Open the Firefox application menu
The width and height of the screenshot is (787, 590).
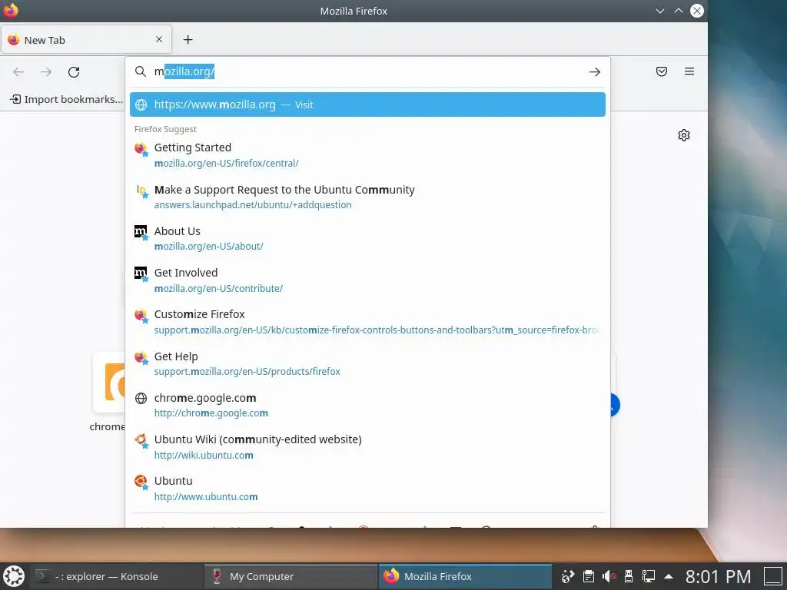[x=689, y=71]
